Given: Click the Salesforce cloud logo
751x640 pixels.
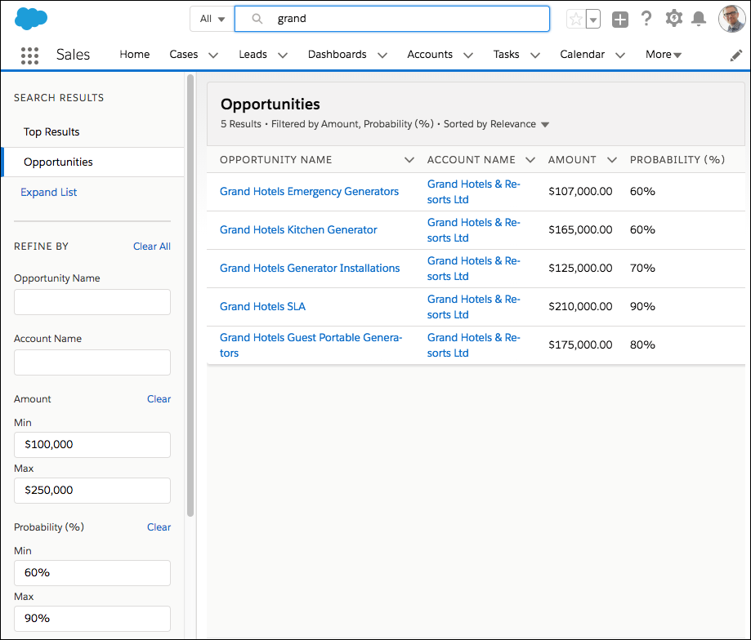Looking at the screenshot, I should pyautogui.click(x=31, y=19).
